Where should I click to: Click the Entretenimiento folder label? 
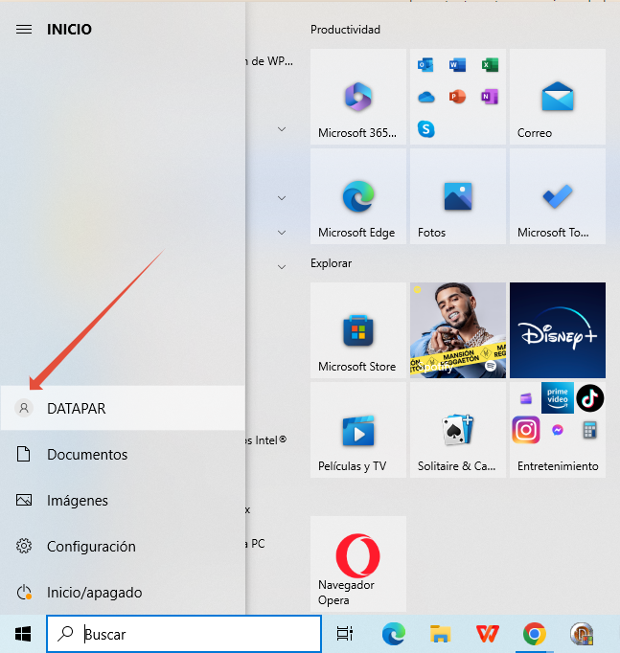(x=558, y=466)
